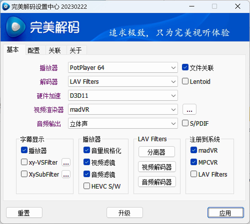Click the 音频输出 label
Screen dimensions: 250x224
coord(49,124)
